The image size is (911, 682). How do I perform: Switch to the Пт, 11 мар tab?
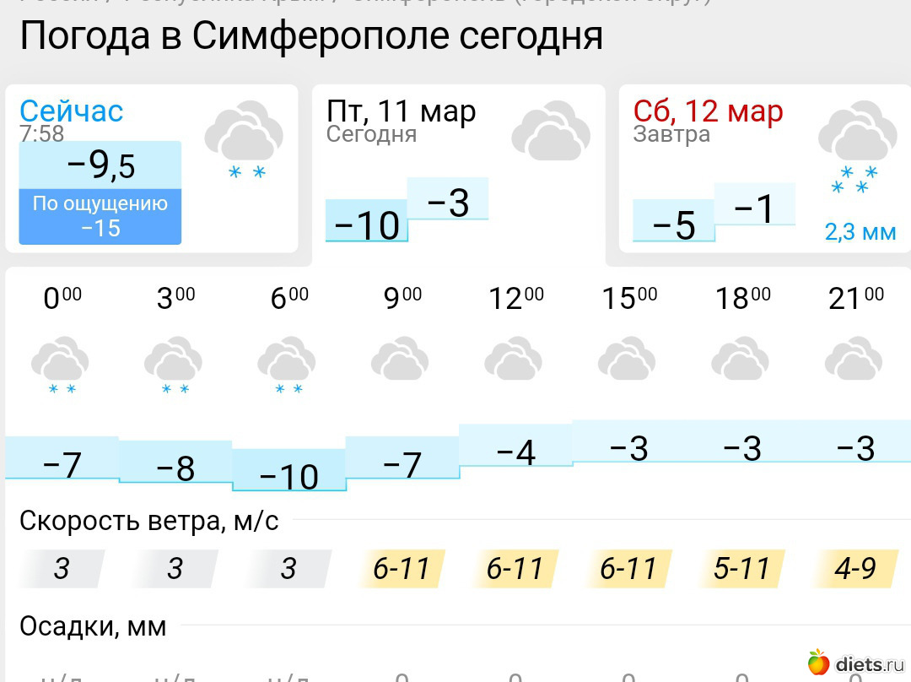click(x=402, y=111)
